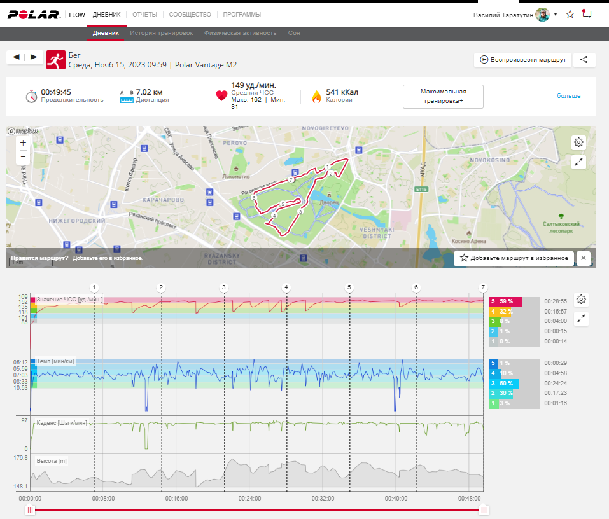
Task: Open the ПРОГРАММЫ menu
Action: click(242, 15)
